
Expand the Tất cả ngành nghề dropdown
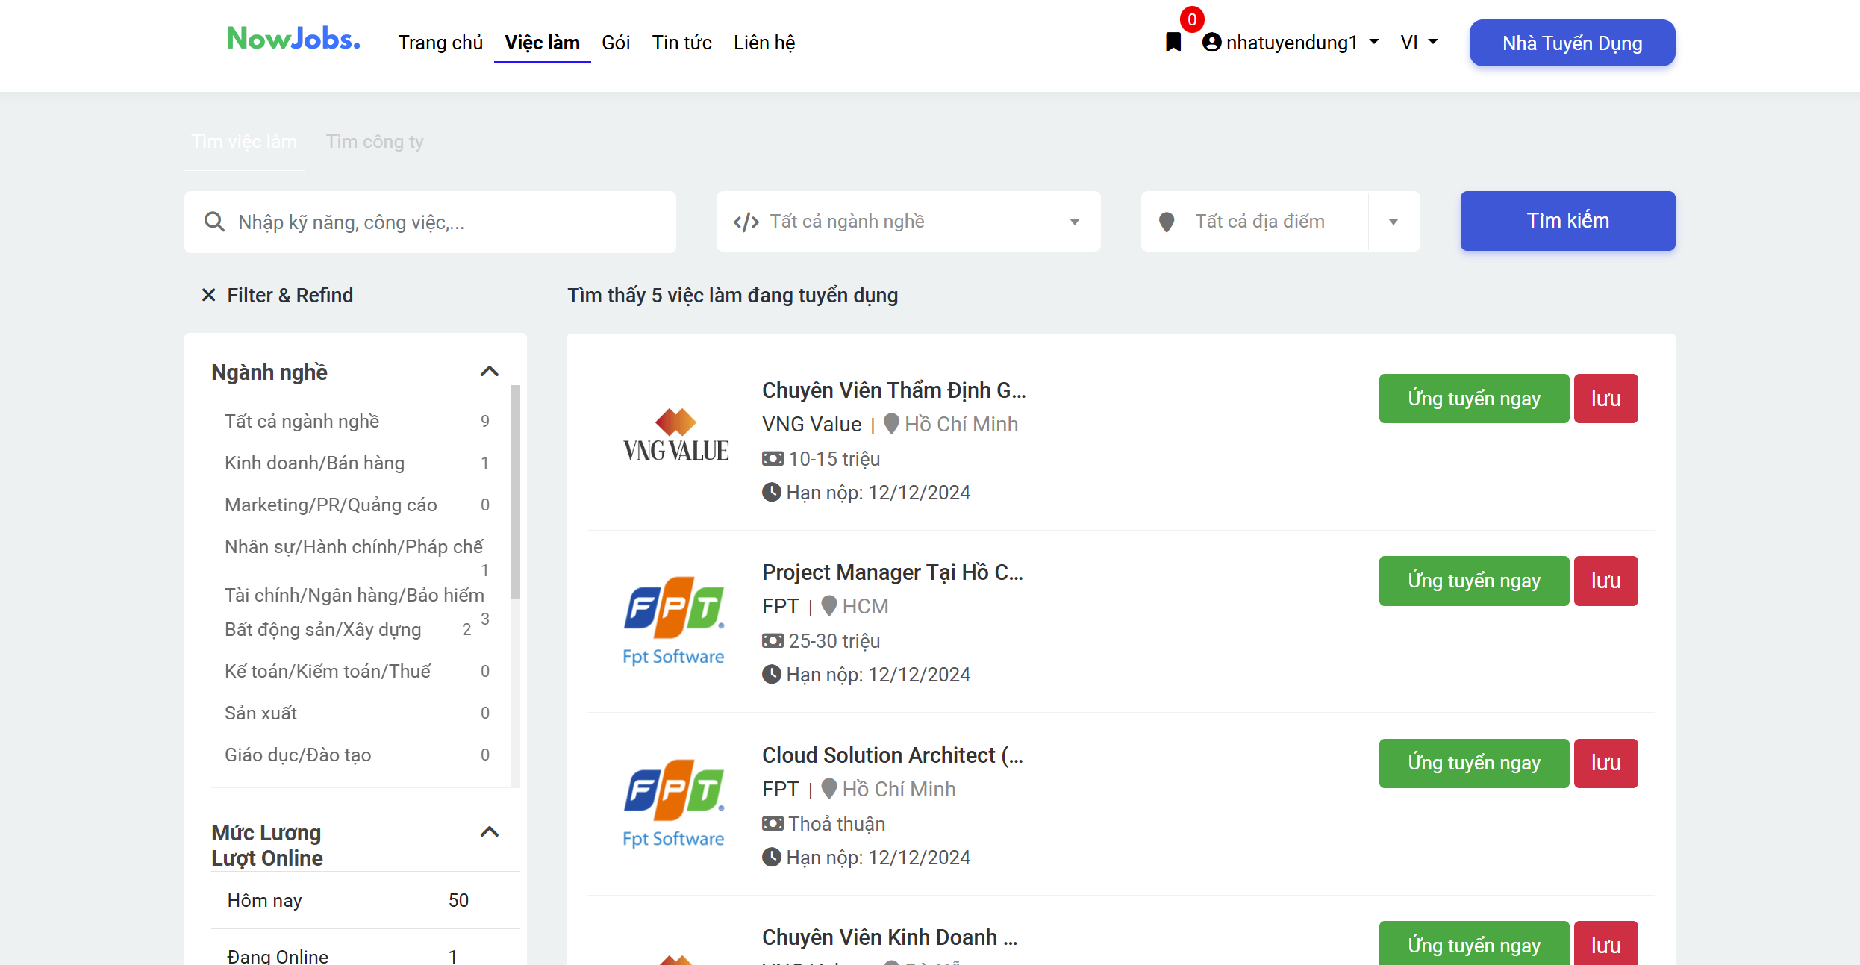tap(909, 221)
